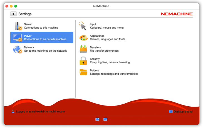Select 'Connections to an outside machine' Player entry

tap(45, 39)
